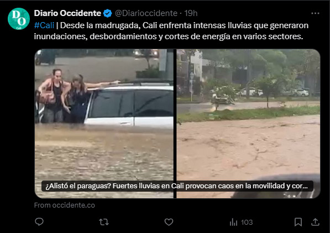The height and width of the screenshot is (233, 330).
Task: Open the 19h timestamp permalink
Action: pyautogui.click(x=191, y=13)
